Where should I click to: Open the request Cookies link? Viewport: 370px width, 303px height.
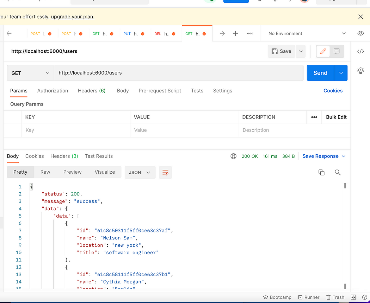tap(333, 91)
